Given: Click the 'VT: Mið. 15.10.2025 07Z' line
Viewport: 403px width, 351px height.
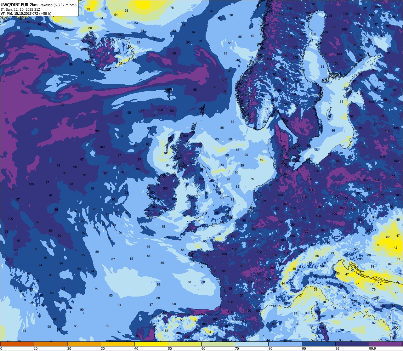Looking at the screenshot, I should click(20, 14).
